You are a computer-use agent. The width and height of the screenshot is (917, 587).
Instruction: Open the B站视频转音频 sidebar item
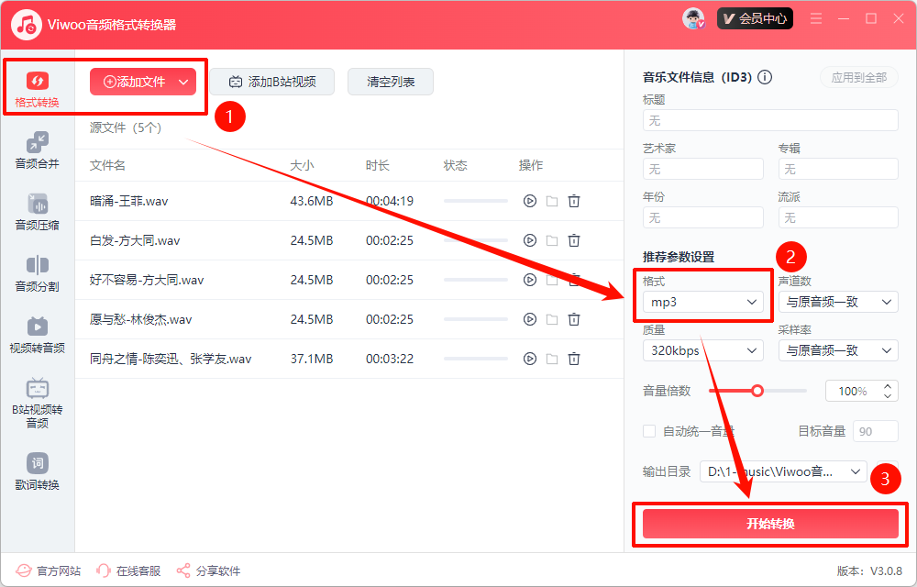coord(38,403)
